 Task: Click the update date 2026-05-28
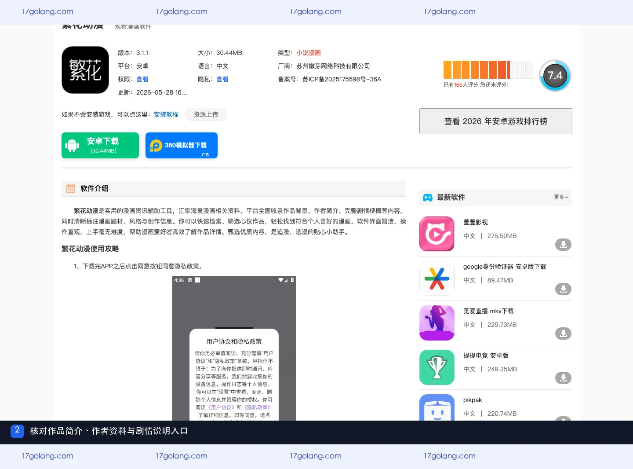click(x=162, y=92)
